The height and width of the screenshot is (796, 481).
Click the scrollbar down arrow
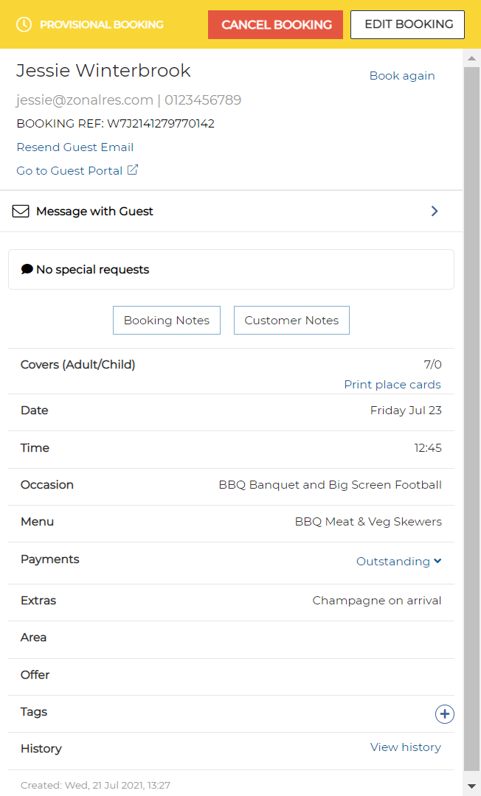[x=472, y=786]
